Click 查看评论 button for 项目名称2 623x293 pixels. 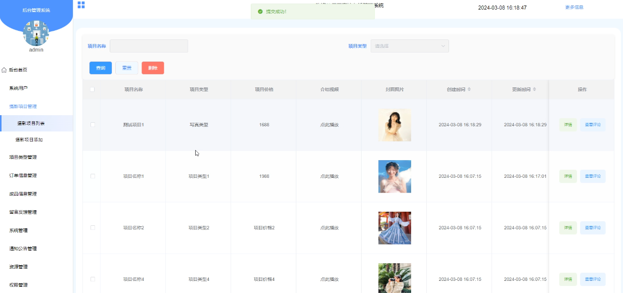tap(593, 228)
